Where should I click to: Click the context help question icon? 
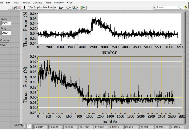coord(186,8)
